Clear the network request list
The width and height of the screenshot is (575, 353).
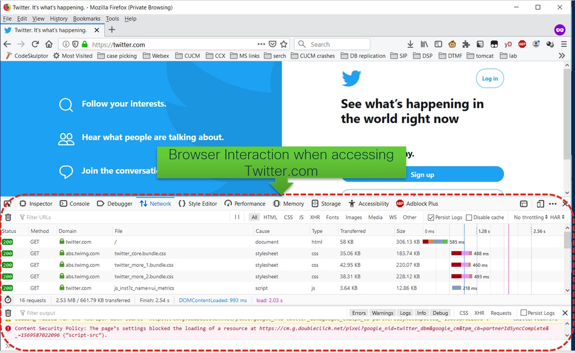tap(8, 217)
